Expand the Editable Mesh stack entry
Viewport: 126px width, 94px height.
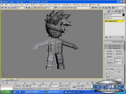[106, 21]
